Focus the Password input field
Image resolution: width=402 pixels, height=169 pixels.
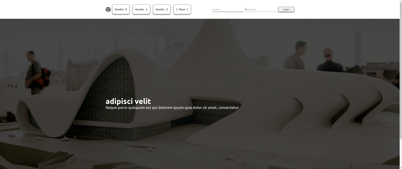pyautogui.click(x=261, y=9)
